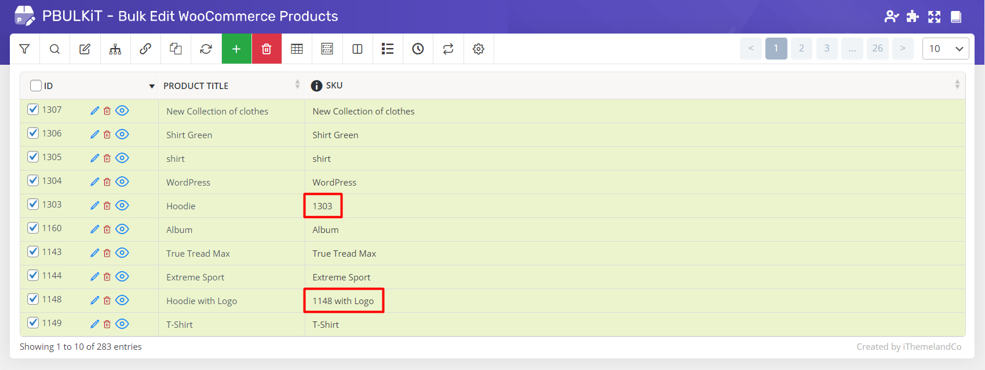Open the bulk edit pencil tool

coord(85,49)
